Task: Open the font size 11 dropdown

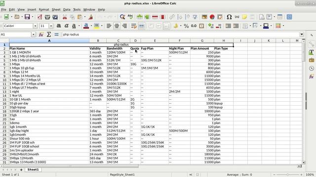Action: 51,26
